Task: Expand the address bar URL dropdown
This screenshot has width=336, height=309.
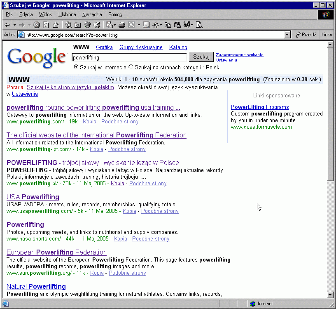Action: 287,35
